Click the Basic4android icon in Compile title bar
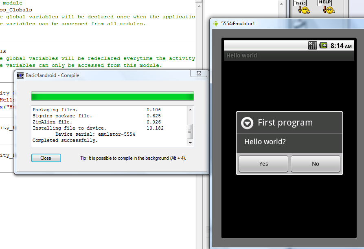Screen dimensions: 364x249 point(20,75)
